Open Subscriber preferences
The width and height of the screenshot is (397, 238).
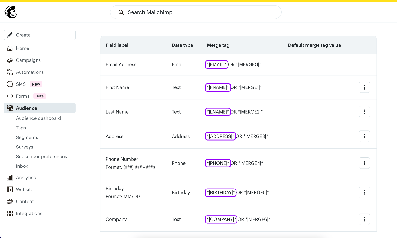(x=42, y=157)
